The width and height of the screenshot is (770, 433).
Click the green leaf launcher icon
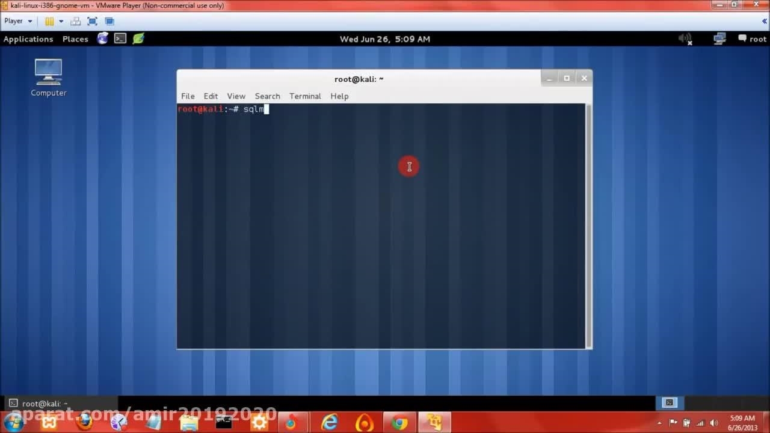pyautogui.click(x=138, y=38)
